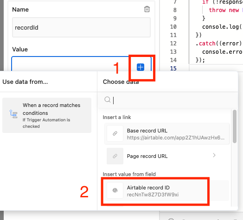Click the Value label
243x220 pixels.
point(20,49)
